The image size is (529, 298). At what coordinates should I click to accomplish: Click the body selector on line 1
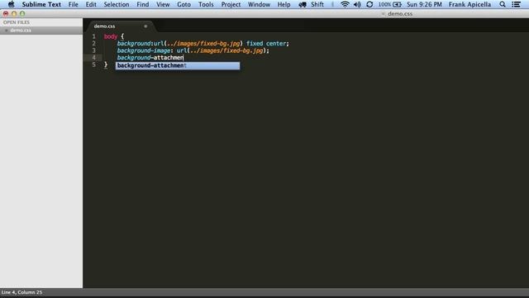(111, 36)
